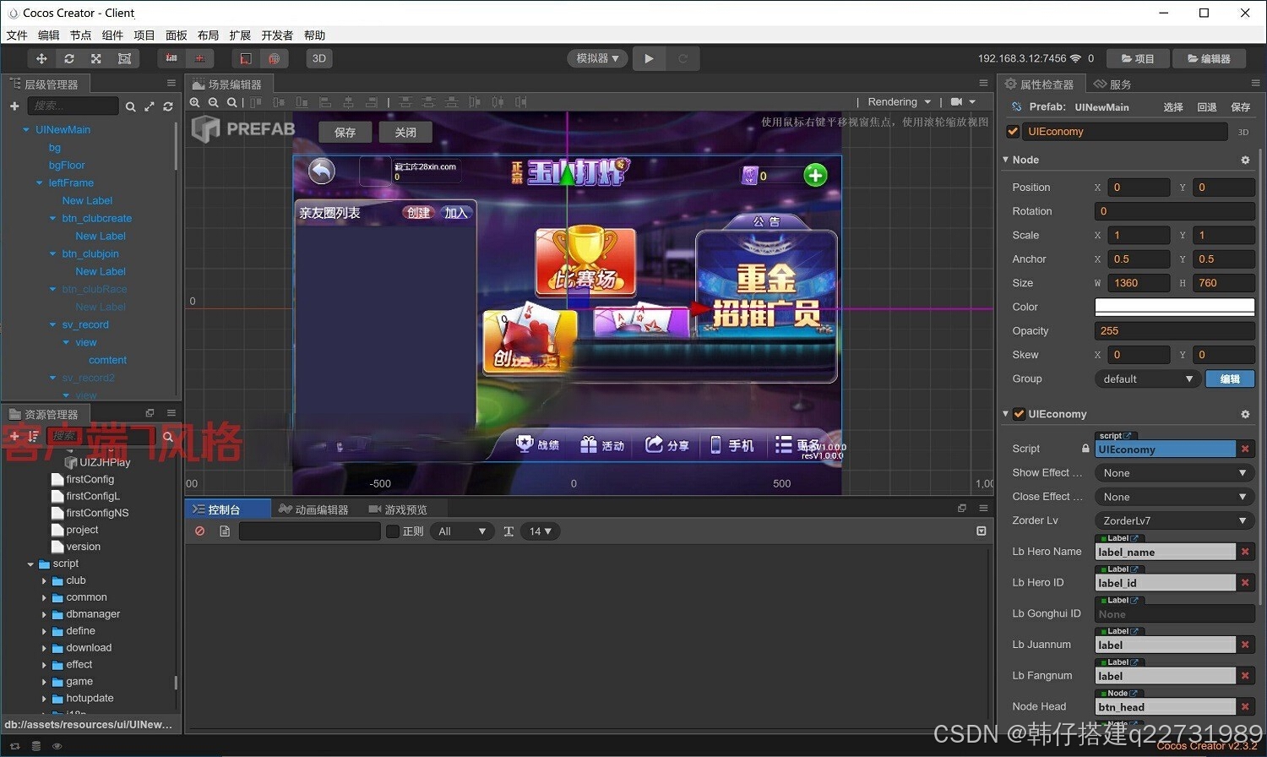Open Show Effect dropdown
Viewport: 1267px width, 757px height.
1175,473
